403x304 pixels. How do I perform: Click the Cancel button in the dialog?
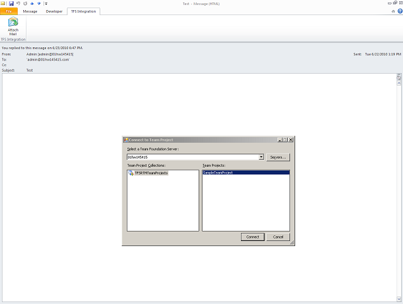[278, 237]
